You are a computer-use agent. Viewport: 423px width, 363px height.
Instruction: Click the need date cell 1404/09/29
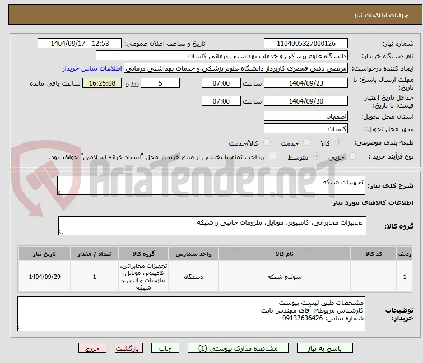(44, 277)
